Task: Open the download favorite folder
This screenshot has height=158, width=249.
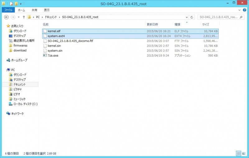Action: click(x=20, y=50)
